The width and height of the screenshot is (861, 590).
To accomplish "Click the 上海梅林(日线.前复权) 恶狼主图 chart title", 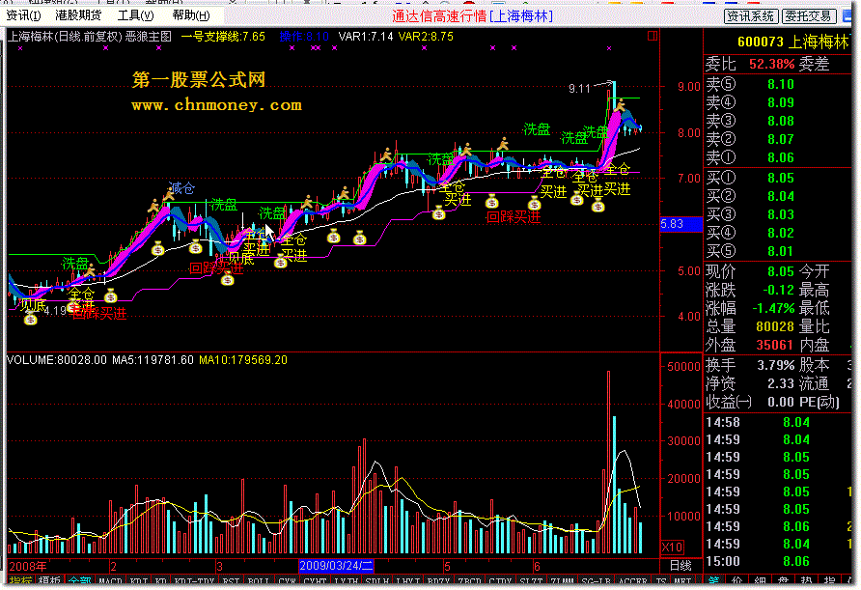I will (90, 37).
